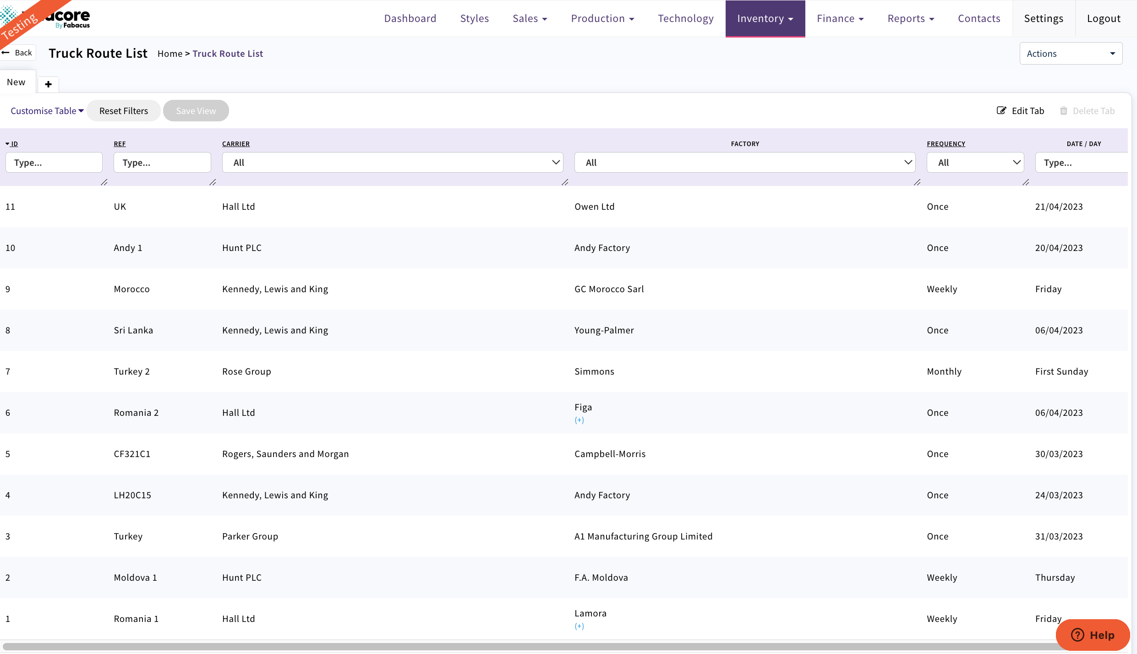The height and width of the screenshot is (654, 1137).
Task: Go to Home via the breadcrumb link
Action: (x=169, y=53)
